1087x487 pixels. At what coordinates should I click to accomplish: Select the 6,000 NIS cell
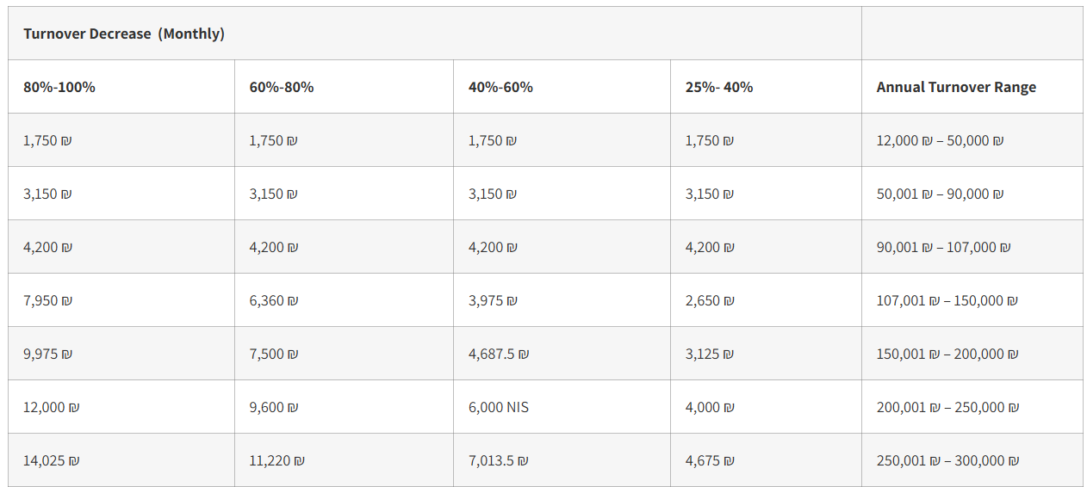(499, 407)
